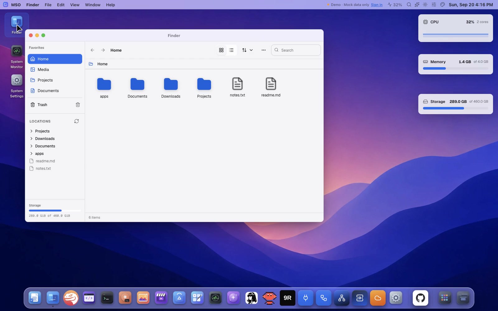The width and height of the screenshot is (498, 311).
Task: Open Media in Favorites sidebar
Action: pos(55,70)
